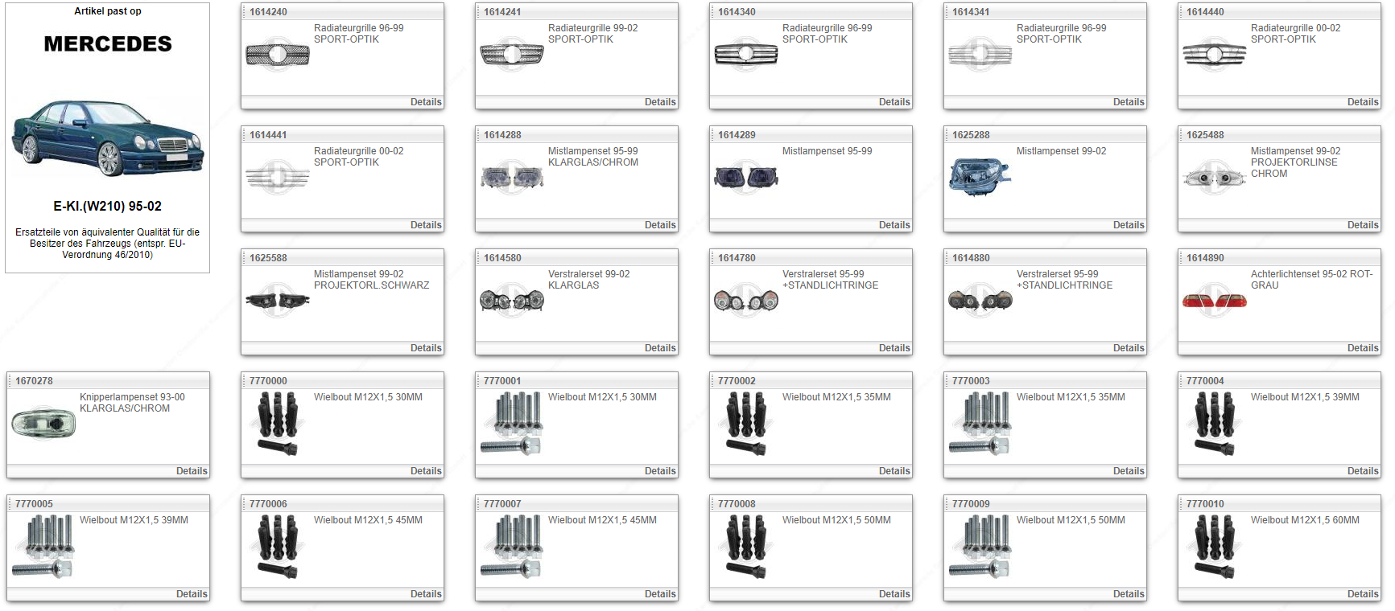
Task: Click the 1670278 side indicator lamp image
Action: pyautogui.click(x=43, y=424)
